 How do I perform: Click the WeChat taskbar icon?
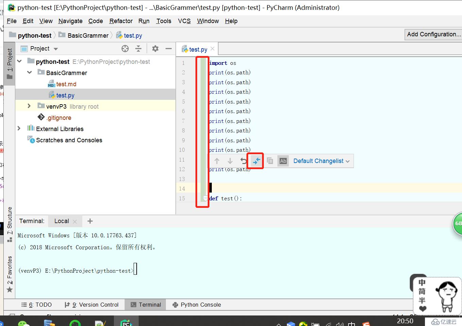(x=23, y=323)
